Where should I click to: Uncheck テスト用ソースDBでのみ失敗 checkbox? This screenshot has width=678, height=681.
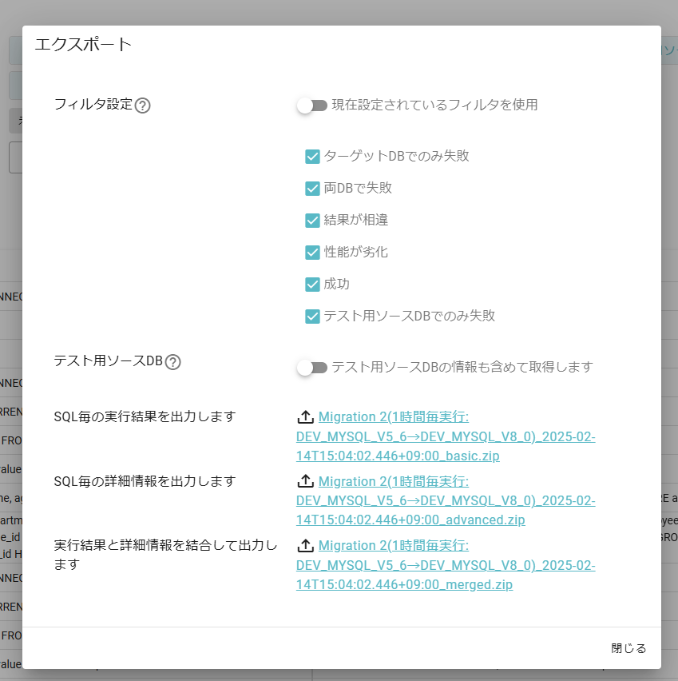point(312,317)
